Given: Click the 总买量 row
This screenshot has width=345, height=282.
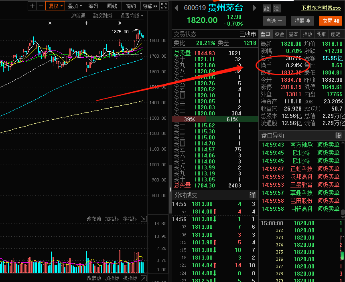Looking at the screenshot, I should tap(215, 185).
